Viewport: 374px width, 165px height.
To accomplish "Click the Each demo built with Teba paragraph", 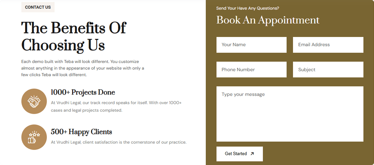I will point(83,68).
